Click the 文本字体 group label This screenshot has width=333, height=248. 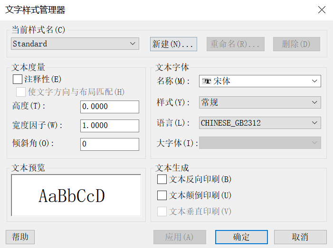(x=172, y=67)
